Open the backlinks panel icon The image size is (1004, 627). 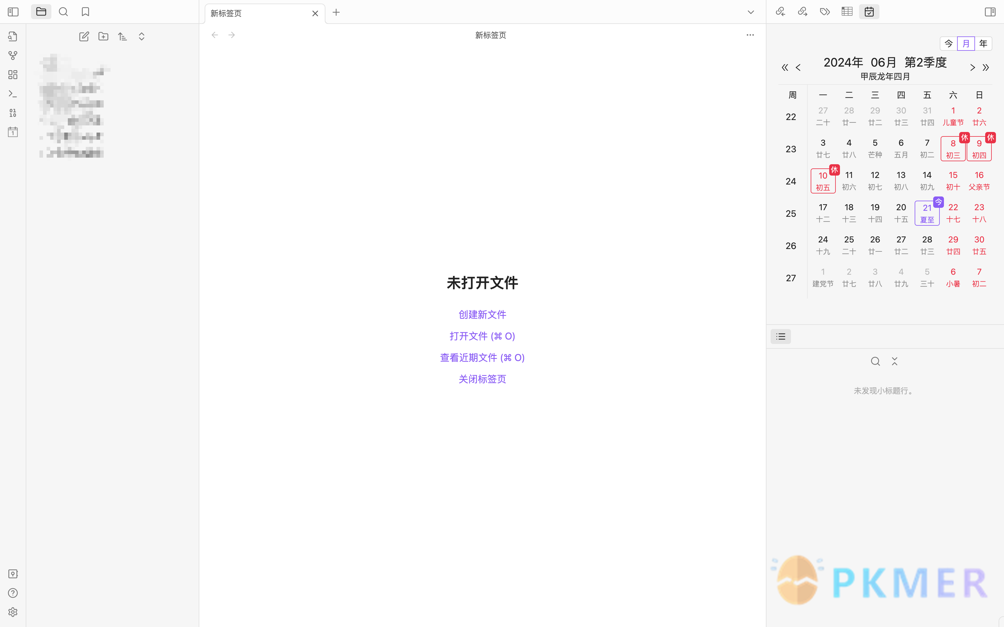[x=780, y=12]
